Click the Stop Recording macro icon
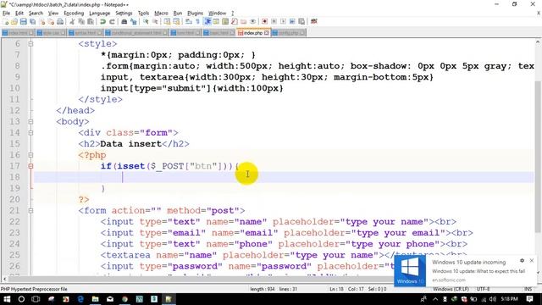This screenshot has height=305, width=542. point(274,21)
